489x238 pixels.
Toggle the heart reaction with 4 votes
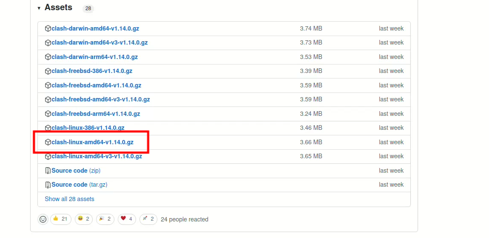click(127, 219)
